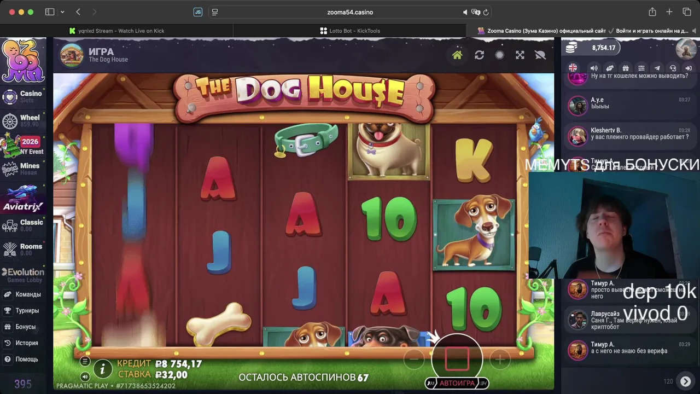Click the zooma54.casino address field
The width and height of the screenshot is (700, 394).
[350, 12]
